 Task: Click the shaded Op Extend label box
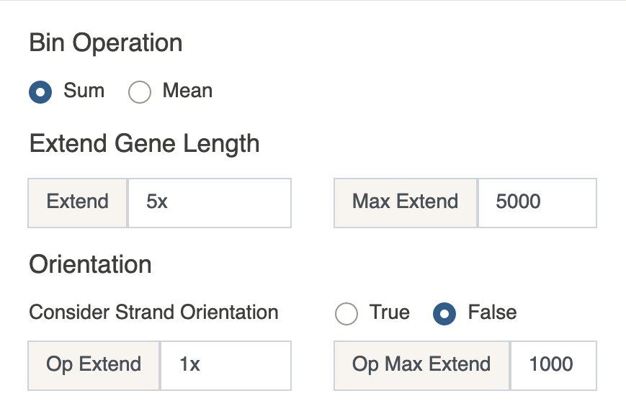(94, 366)
